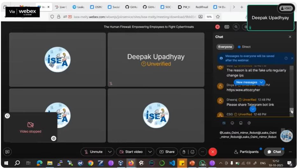Click the emoji icon in chat toolbar
Viewport: 298px width, 168px height.
pos(232,123)
